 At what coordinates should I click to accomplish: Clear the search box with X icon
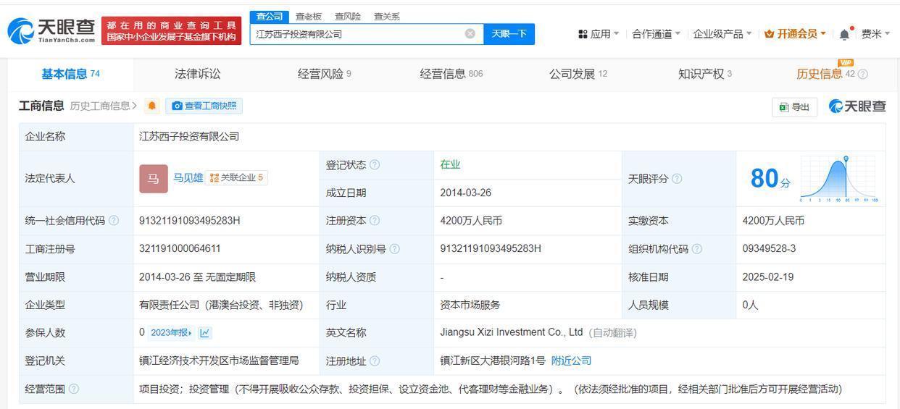tap(470, 34)
